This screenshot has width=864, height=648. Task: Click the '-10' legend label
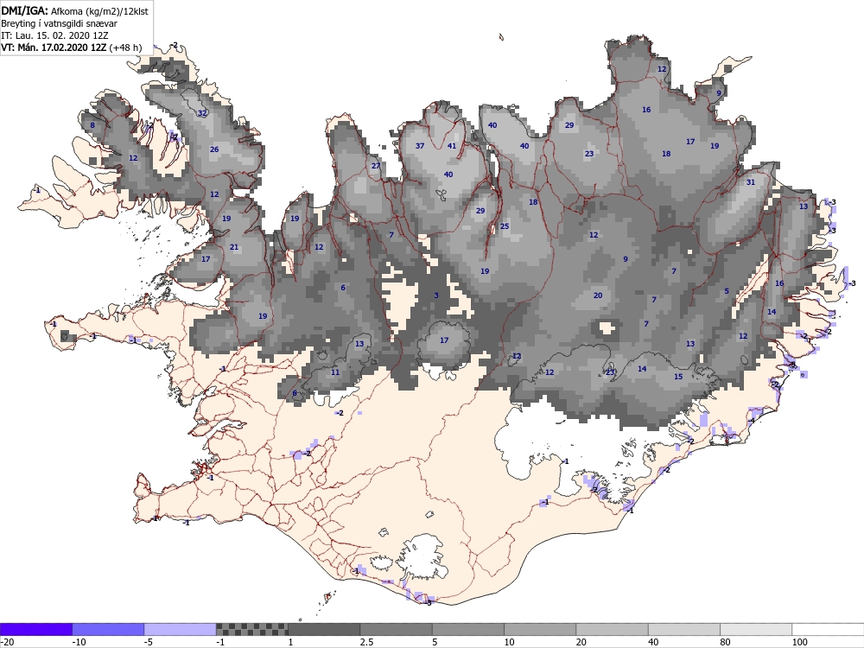79,642
